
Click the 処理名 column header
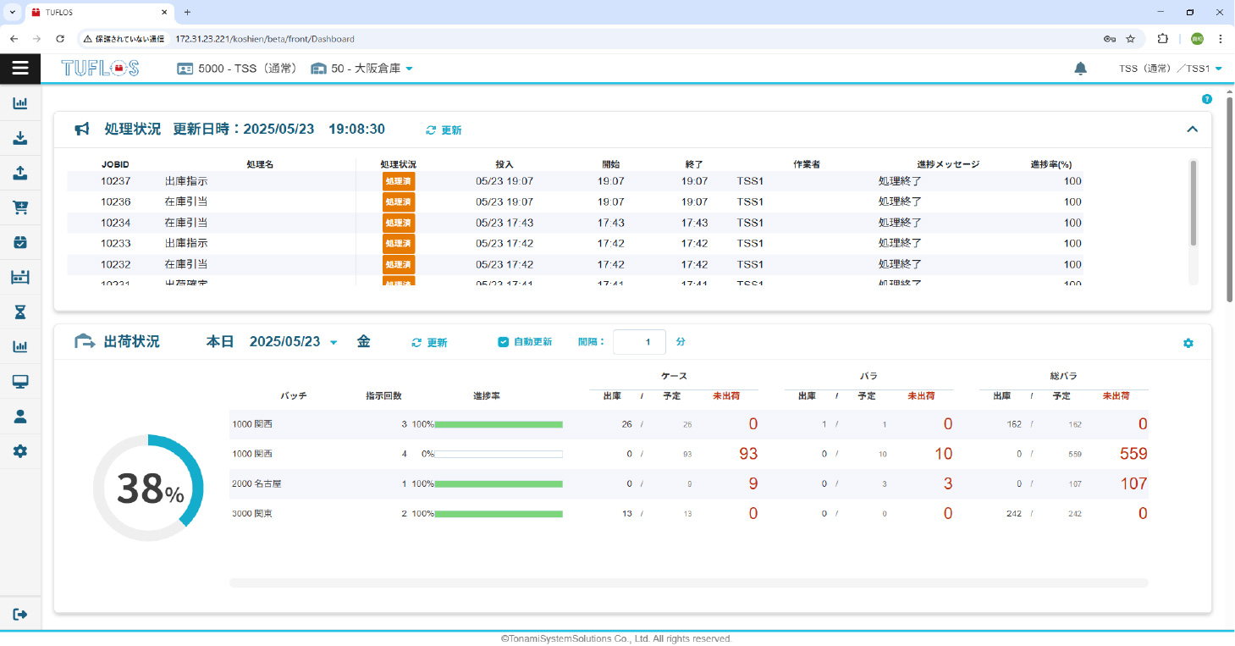tap(260, 164)
